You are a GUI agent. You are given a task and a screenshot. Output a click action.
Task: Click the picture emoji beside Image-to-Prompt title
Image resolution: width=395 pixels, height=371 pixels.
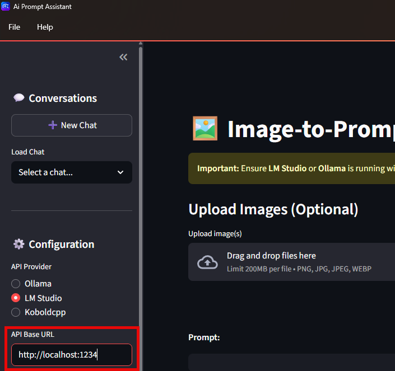click(x=205, y=129)
